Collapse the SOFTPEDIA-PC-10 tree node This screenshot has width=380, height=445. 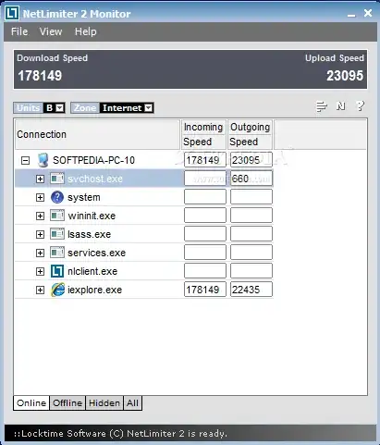point(25,160)
